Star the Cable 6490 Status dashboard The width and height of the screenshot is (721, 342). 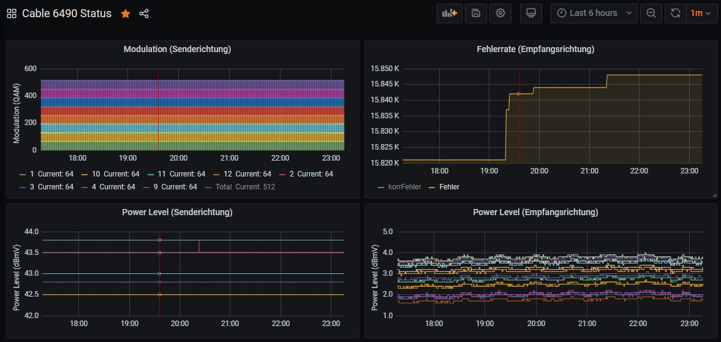pos(126,13)
